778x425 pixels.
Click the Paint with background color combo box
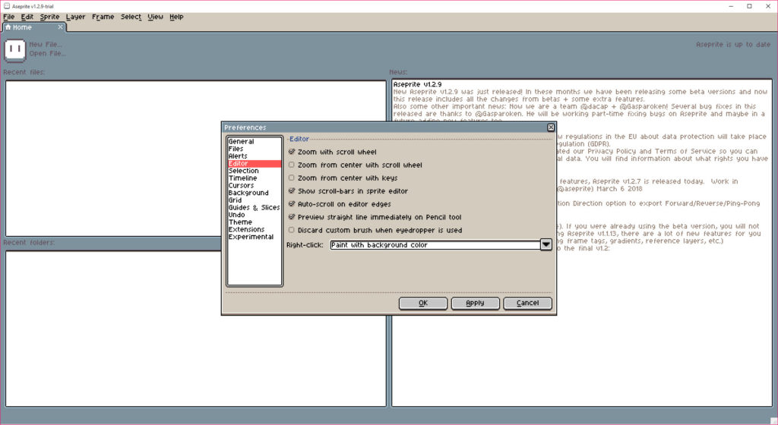(435, 244)
